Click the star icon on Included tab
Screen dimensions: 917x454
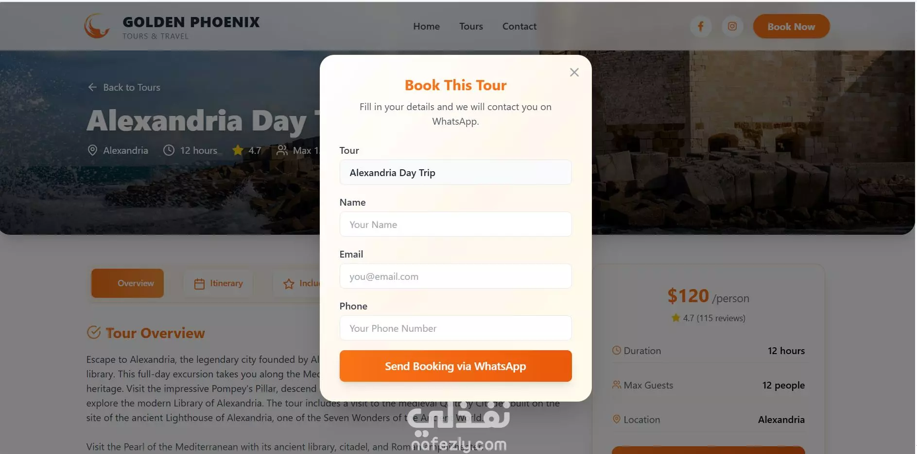point(289,284)
